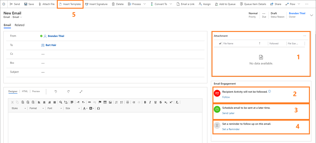Viewport: 316px width, 143px height.
Task: Click the Replace icon
Action: [x=66, y=102]
